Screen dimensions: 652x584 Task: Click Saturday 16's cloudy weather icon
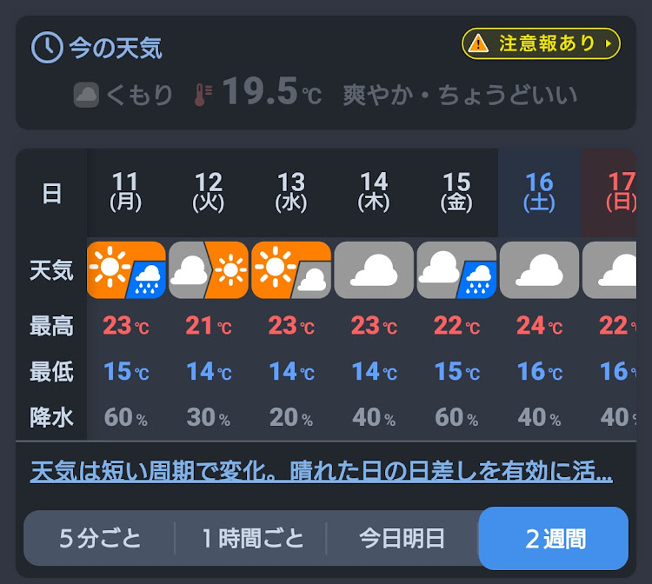click(539, 269)
